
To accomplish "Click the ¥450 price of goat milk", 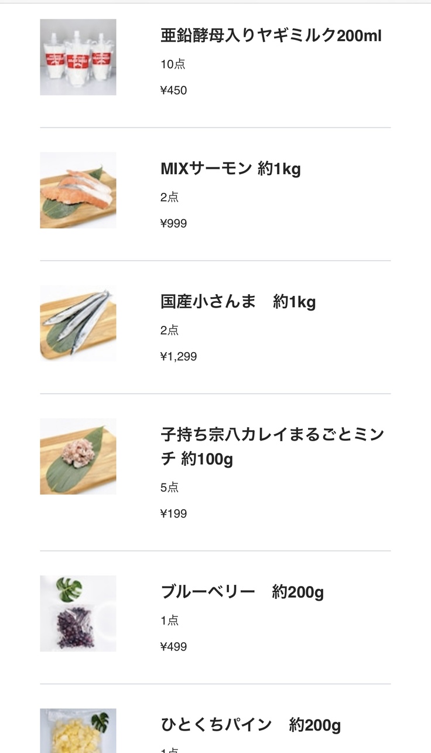I will pos(174,90).
